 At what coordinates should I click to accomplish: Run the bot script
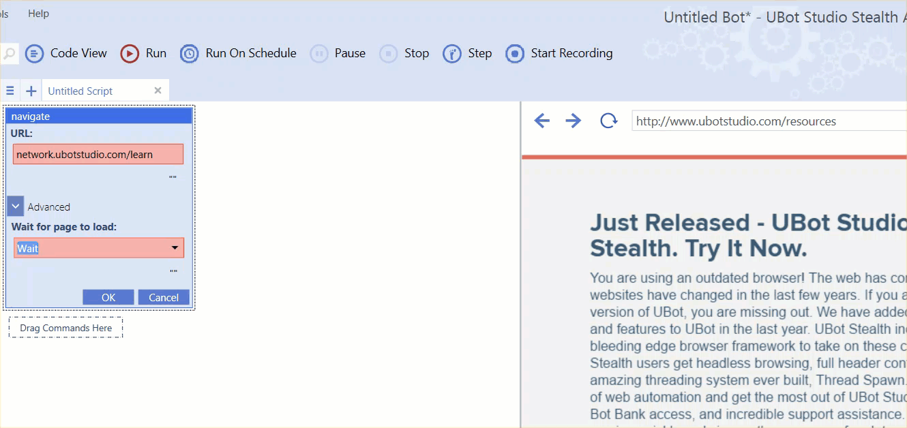pyautogui.click(x=143, y=53)
